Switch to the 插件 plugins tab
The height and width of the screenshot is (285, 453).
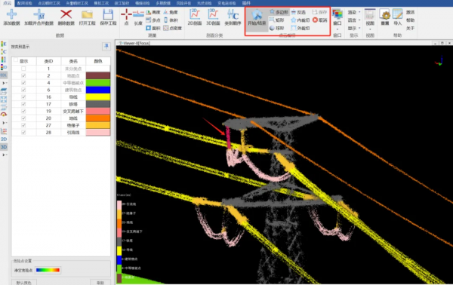click(x=246, y=3)
